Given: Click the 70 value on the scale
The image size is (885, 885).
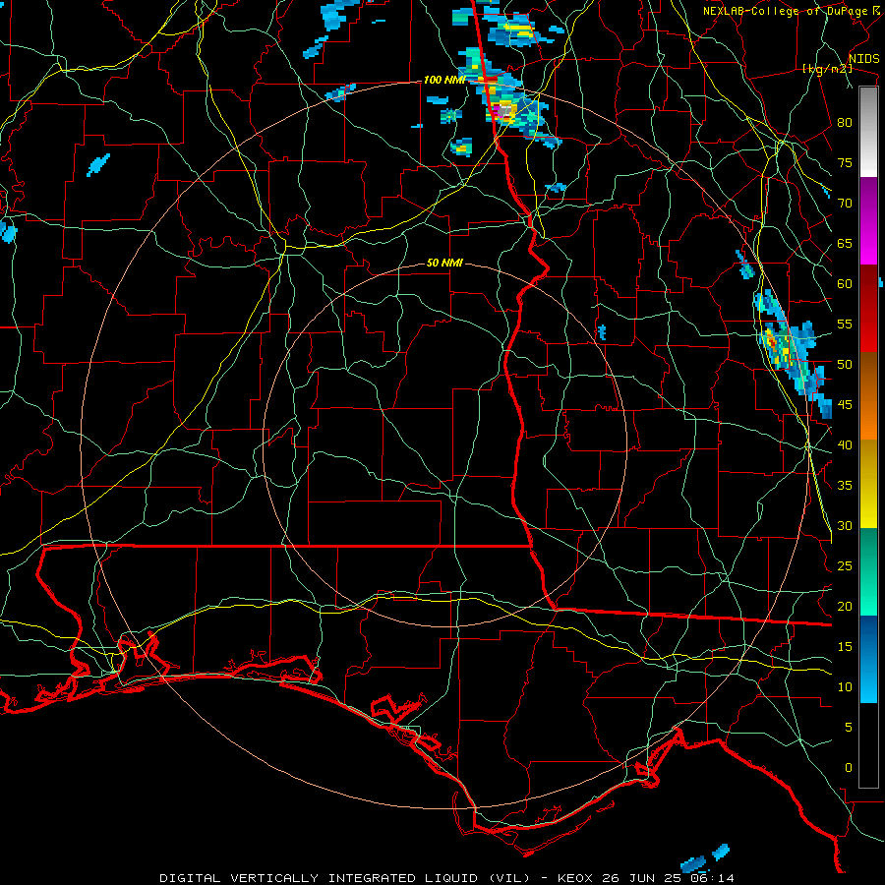Looking at the screenshot, I should [845, 204].
